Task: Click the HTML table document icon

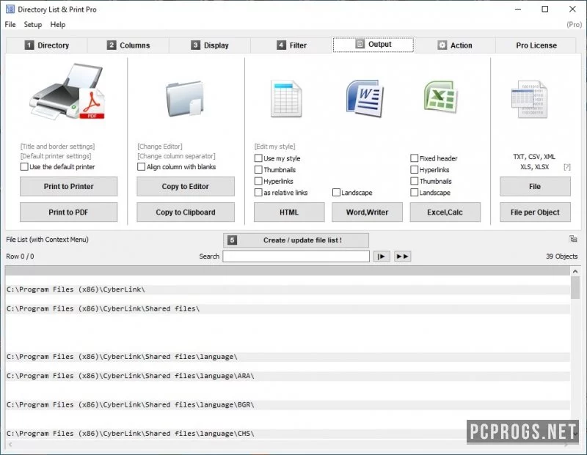Action: [286, 99]
